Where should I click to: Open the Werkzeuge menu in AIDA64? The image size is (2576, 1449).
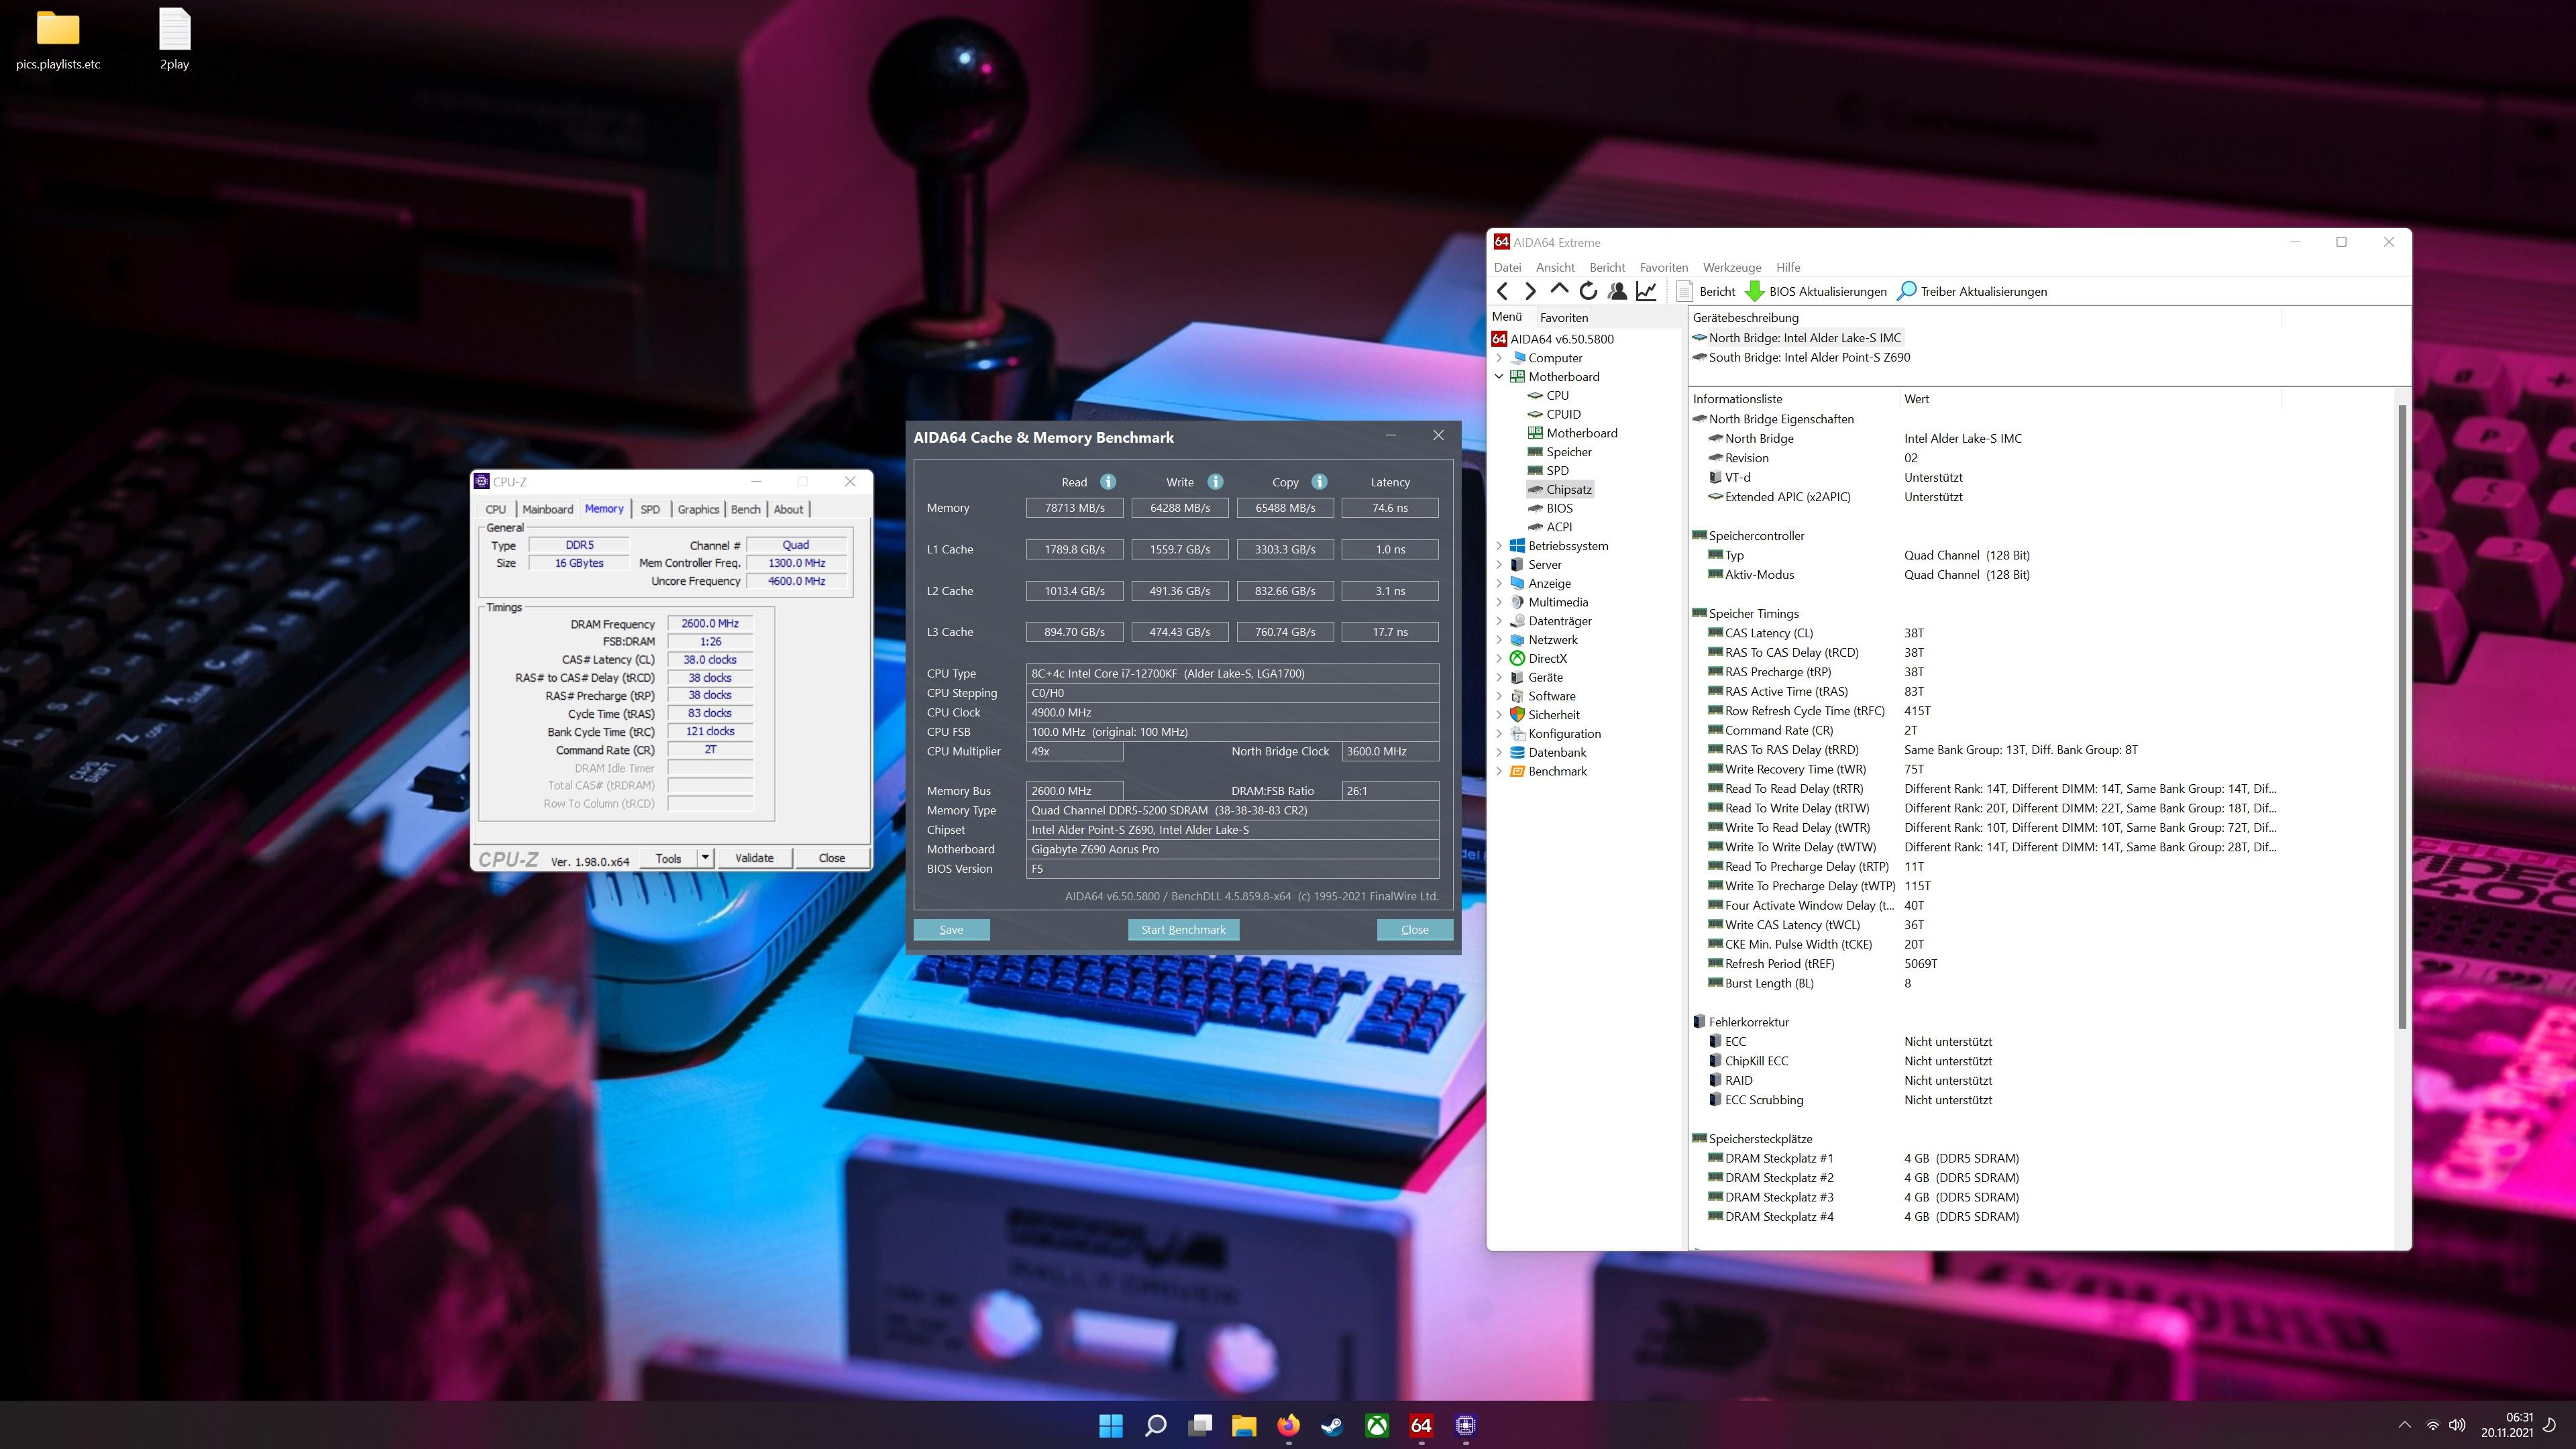pos(1732,267)
